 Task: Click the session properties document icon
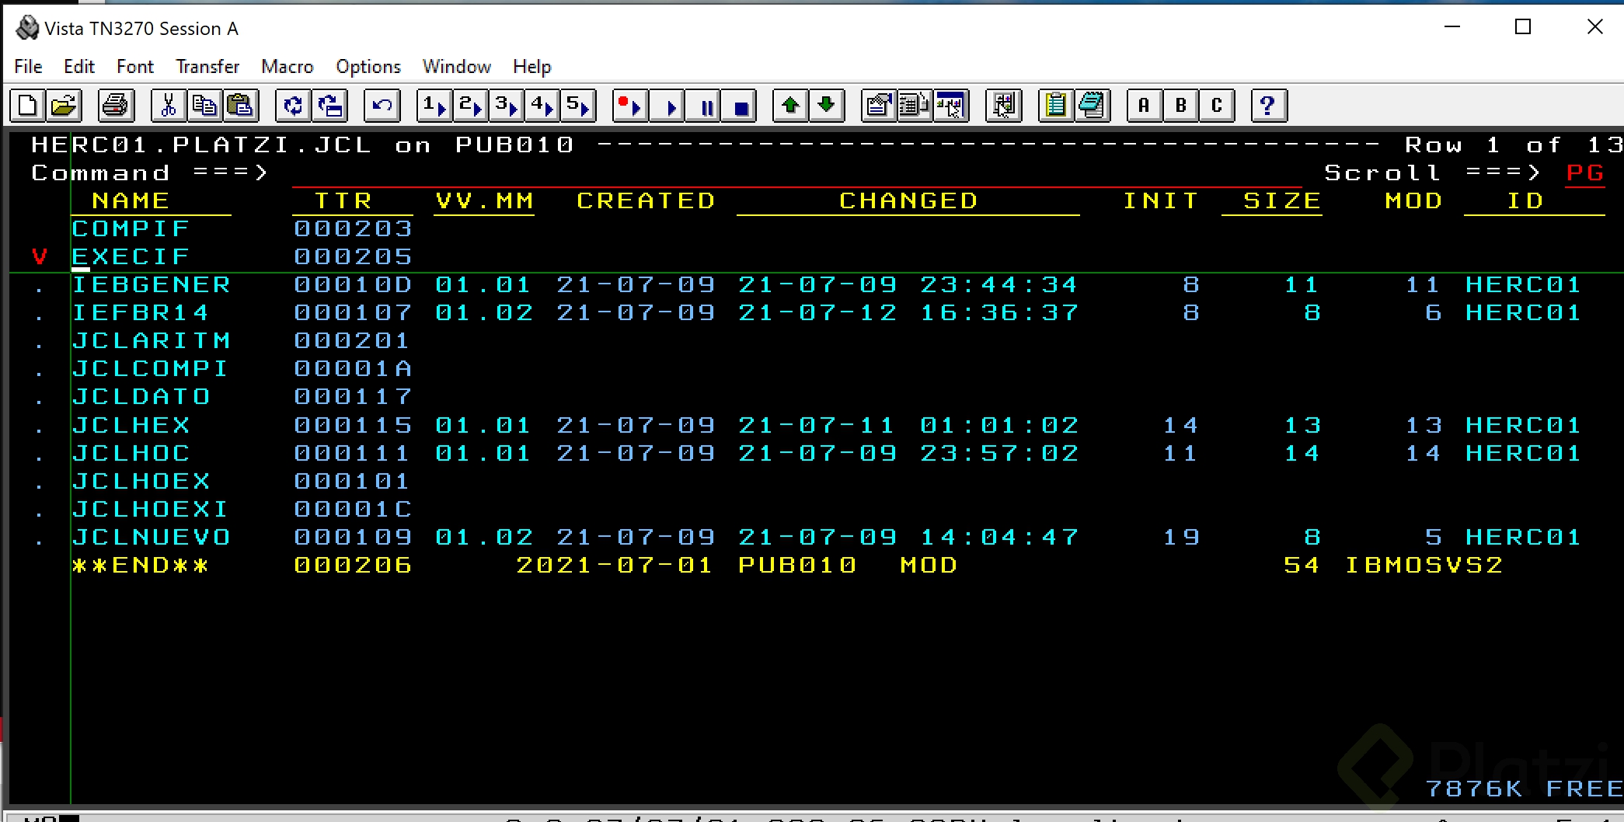click(x=879, y=106)
